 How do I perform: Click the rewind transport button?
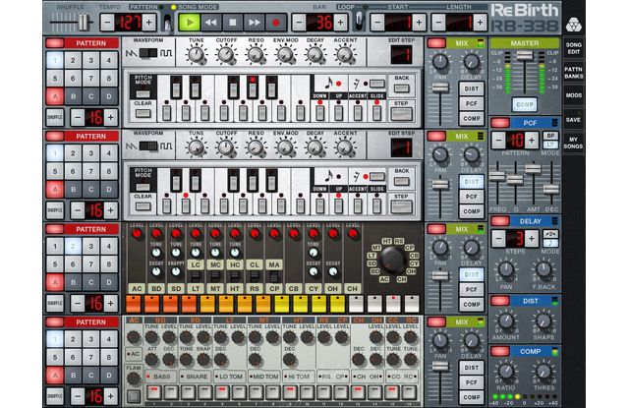pyautogui.click(x=210, y=22)
